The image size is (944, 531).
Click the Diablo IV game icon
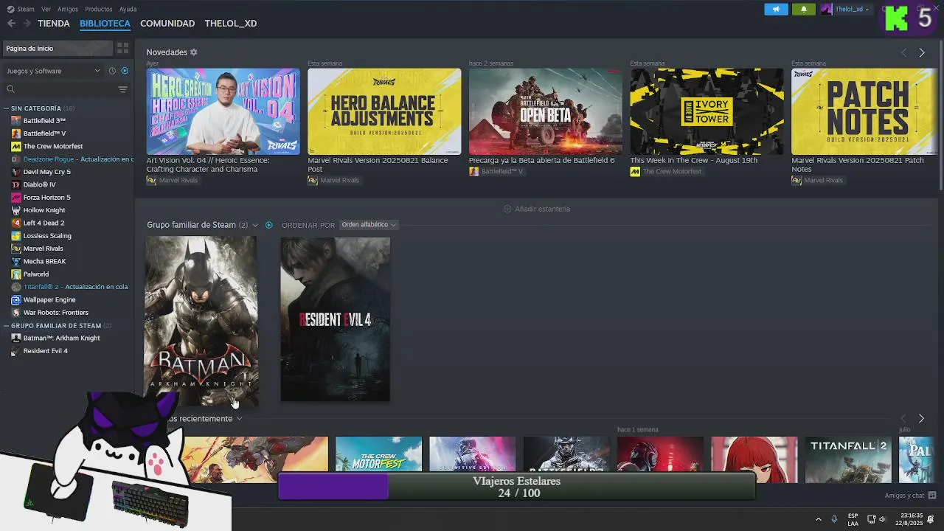(x=16, y=184)
